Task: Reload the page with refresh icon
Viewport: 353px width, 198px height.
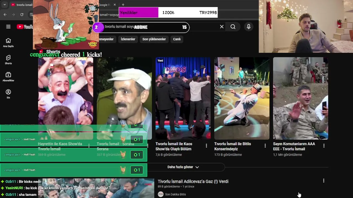Action: click(22, 15)
